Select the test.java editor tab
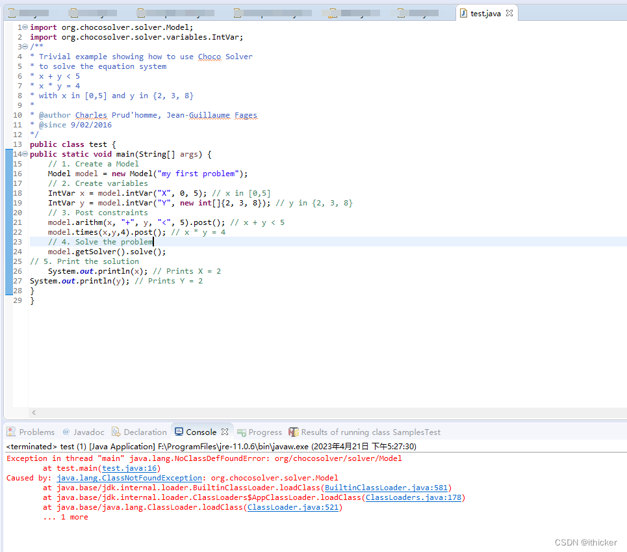Screen dimensions: 627x552 pos(487,13)
